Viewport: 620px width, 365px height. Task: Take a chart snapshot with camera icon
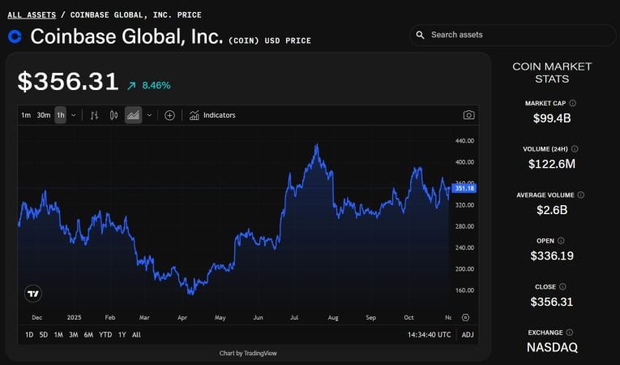(468, 115)
